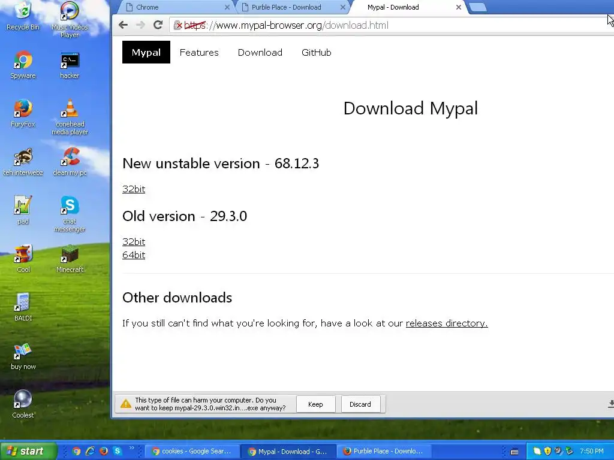
Task: Click the 64bit download link
Action: [x=134, y=255]
